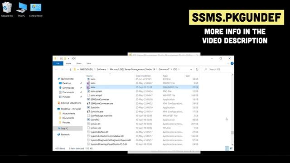Click the scrollbar up arrow
This screenshot has height=163, width=290.
pyautogui.click(x=232, y=75)
